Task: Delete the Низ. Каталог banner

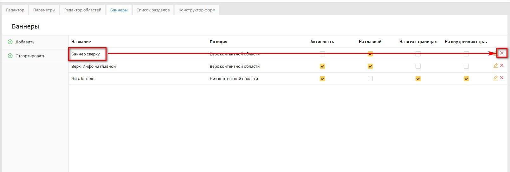Action: click(502, 78)
